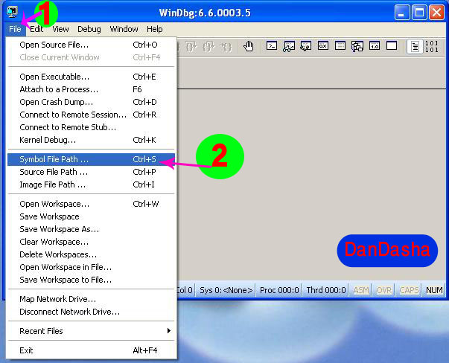Select Open Workspace in File
This screenshot has width=449, height=363.
91,267
